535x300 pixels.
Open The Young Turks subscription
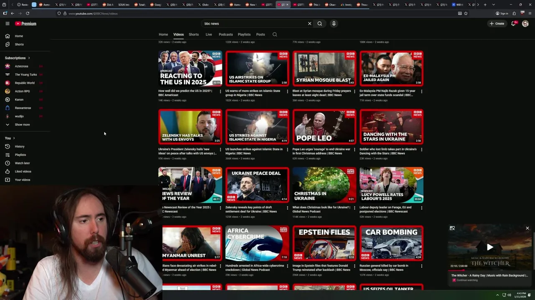coord(25,75)
